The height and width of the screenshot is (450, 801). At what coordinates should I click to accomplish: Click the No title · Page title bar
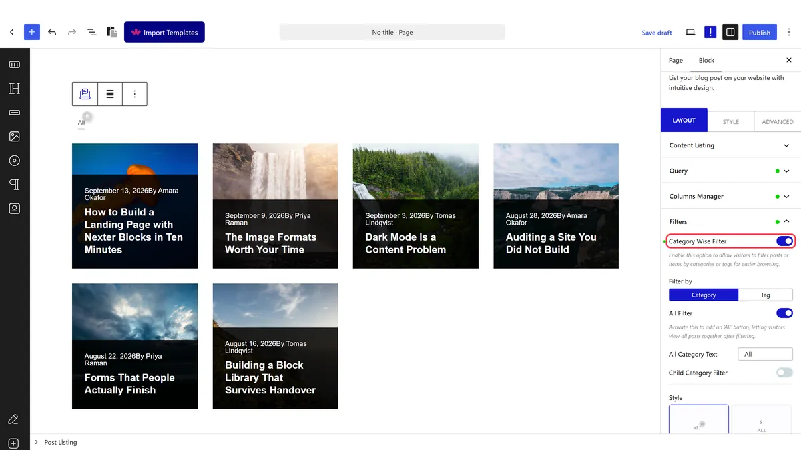point(392,32)
